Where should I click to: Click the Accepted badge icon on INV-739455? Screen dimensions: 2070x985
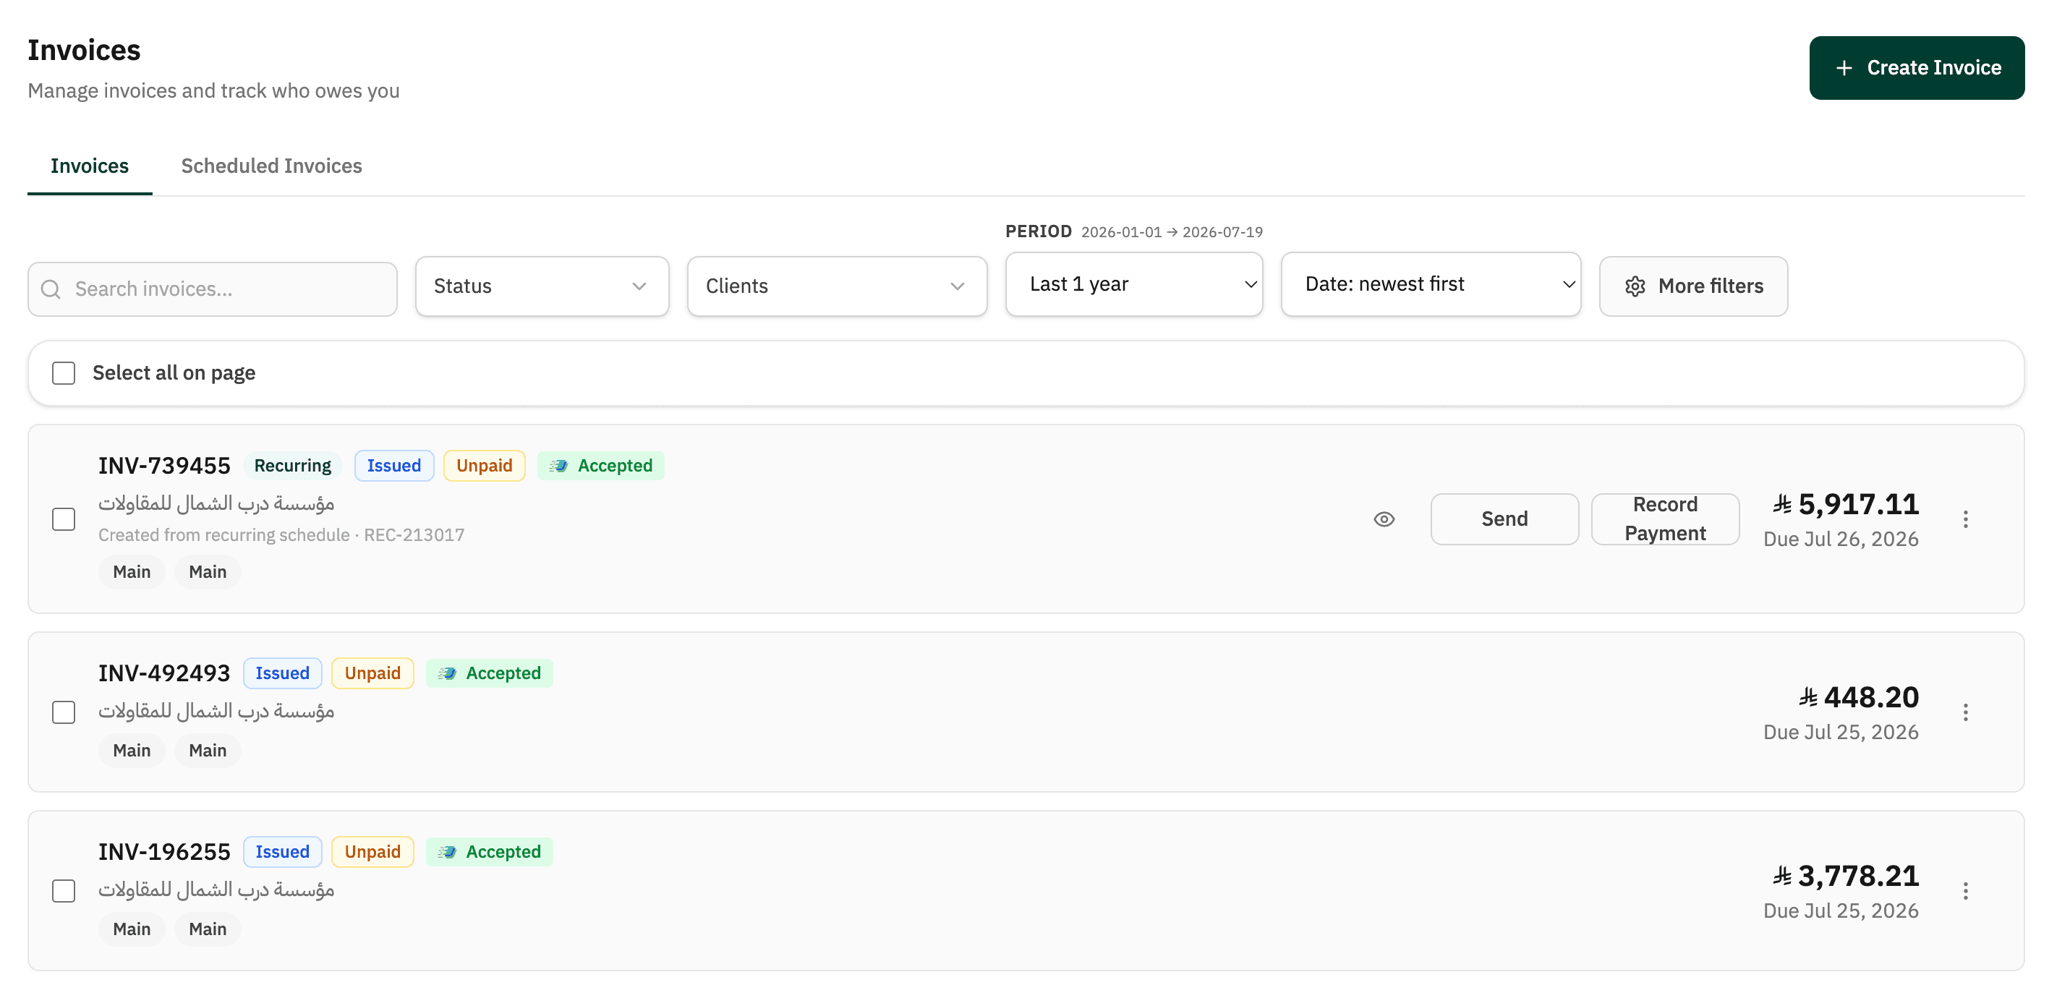coord(559,466)
